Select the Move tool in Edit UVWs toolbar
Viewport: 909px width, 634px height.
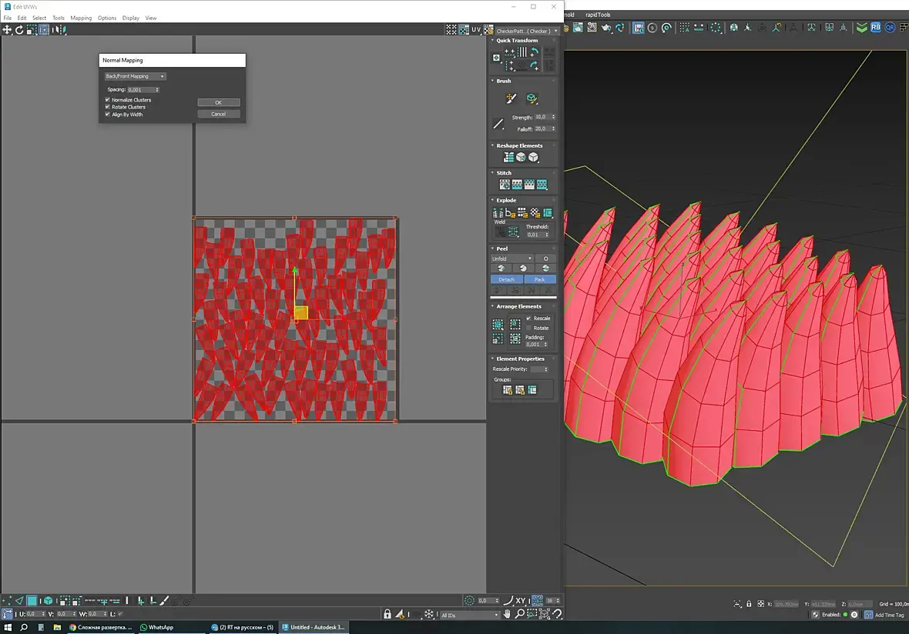coord(7,29)
